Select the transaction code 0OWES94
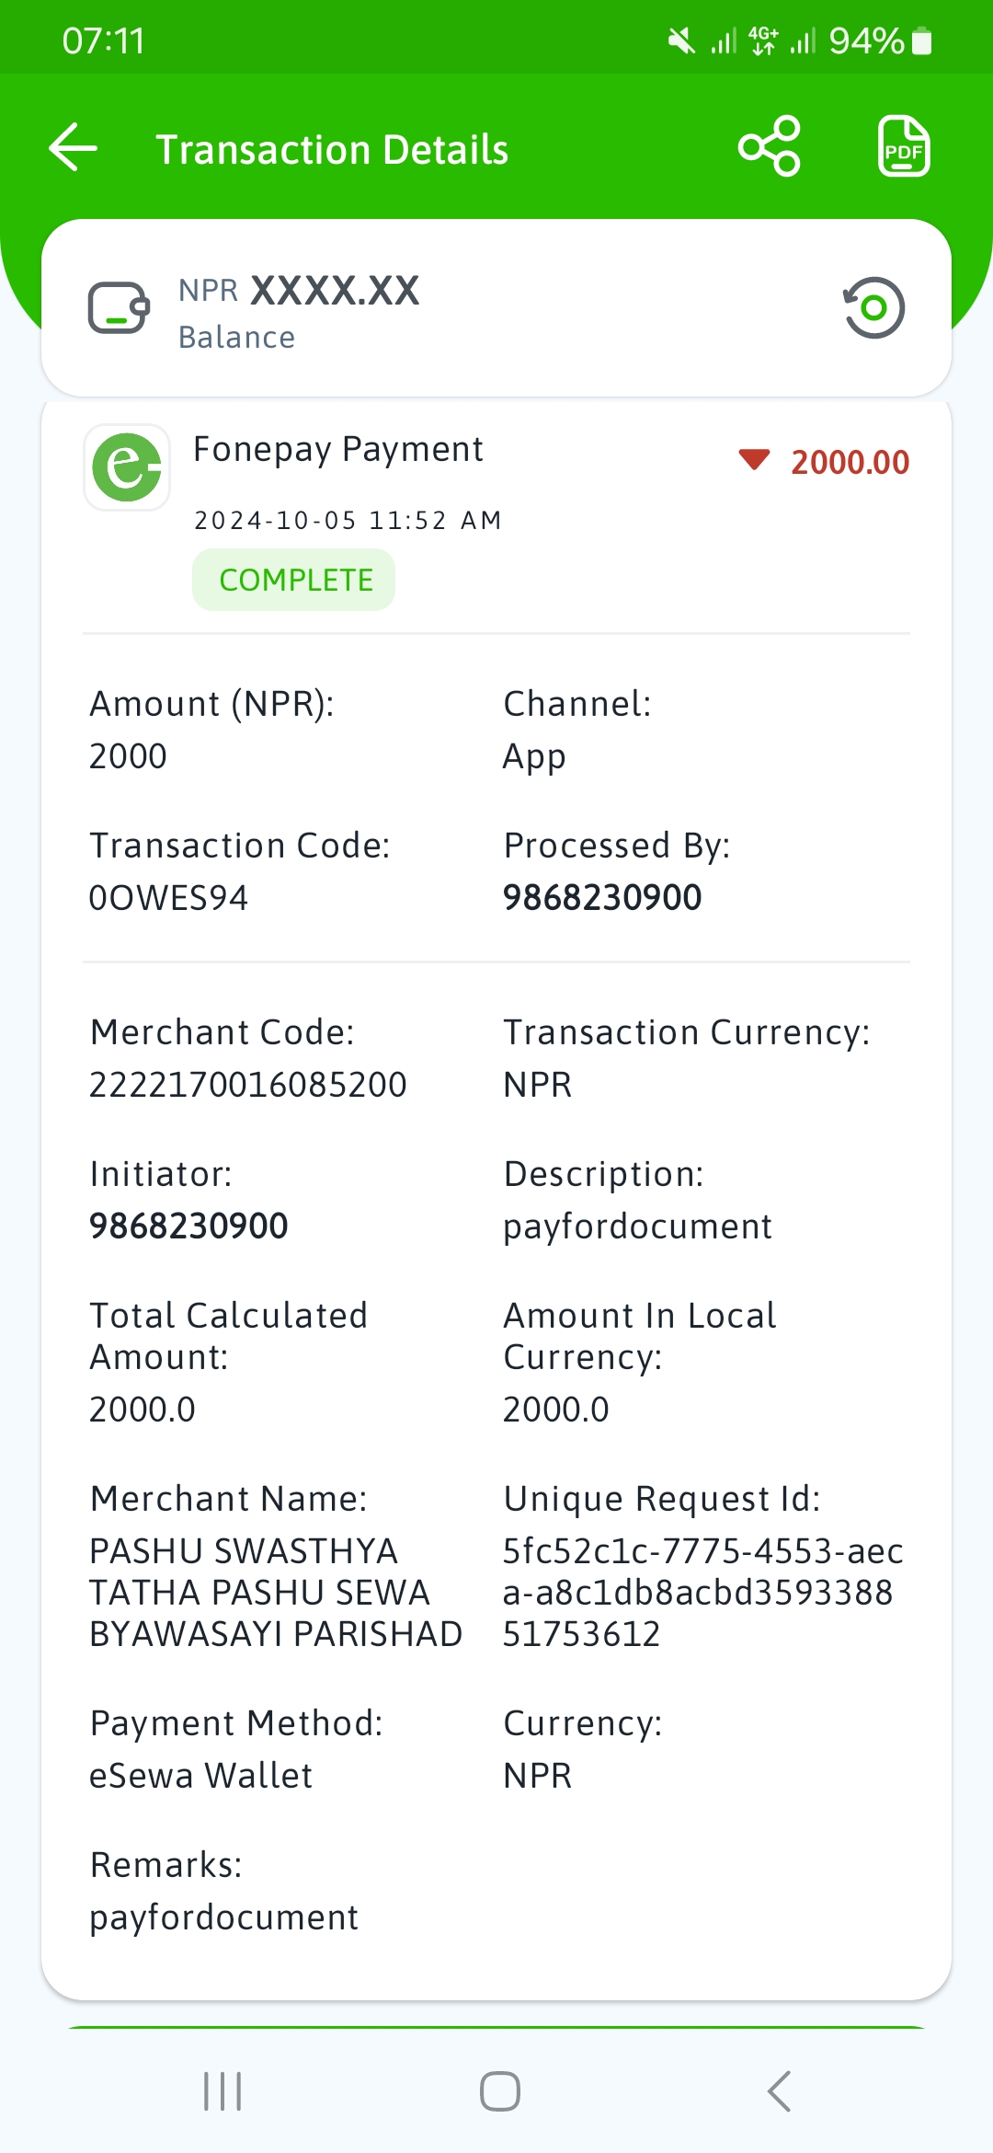The height and width of the screenshot is (2153, 993). point(168,898)
